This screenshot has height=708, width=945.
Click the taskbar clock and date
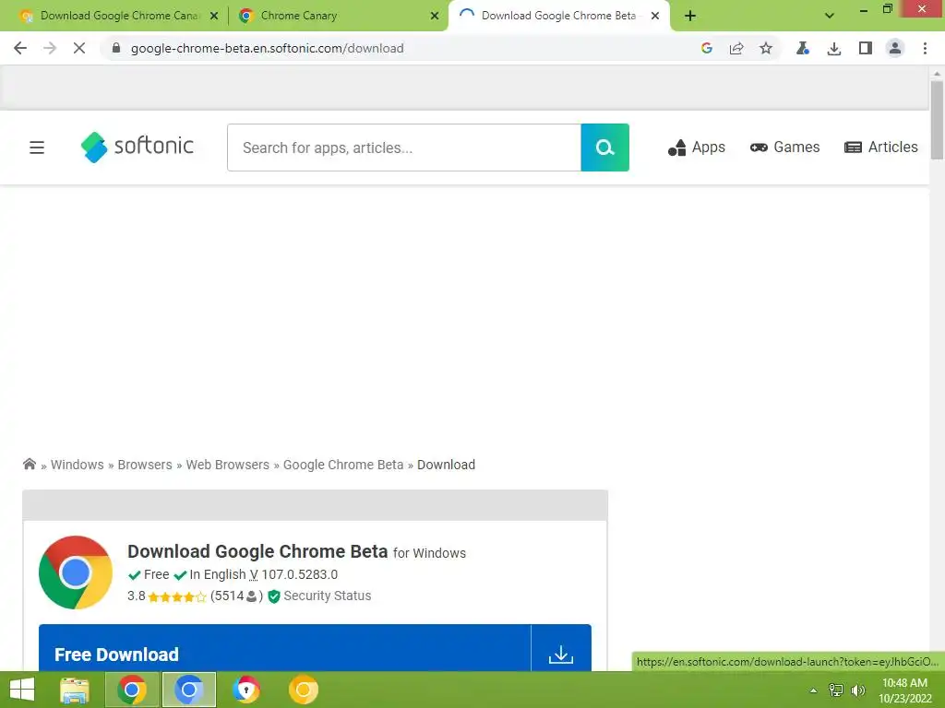(905, 690)
